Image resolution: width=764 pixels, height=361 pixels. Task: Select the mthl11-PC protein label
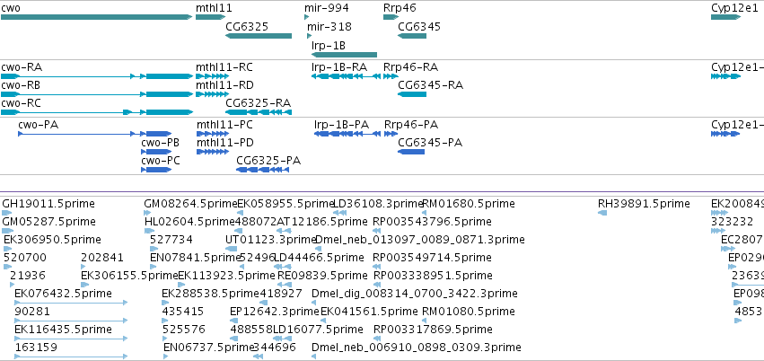pyautogui.click(x=225, y=125)
